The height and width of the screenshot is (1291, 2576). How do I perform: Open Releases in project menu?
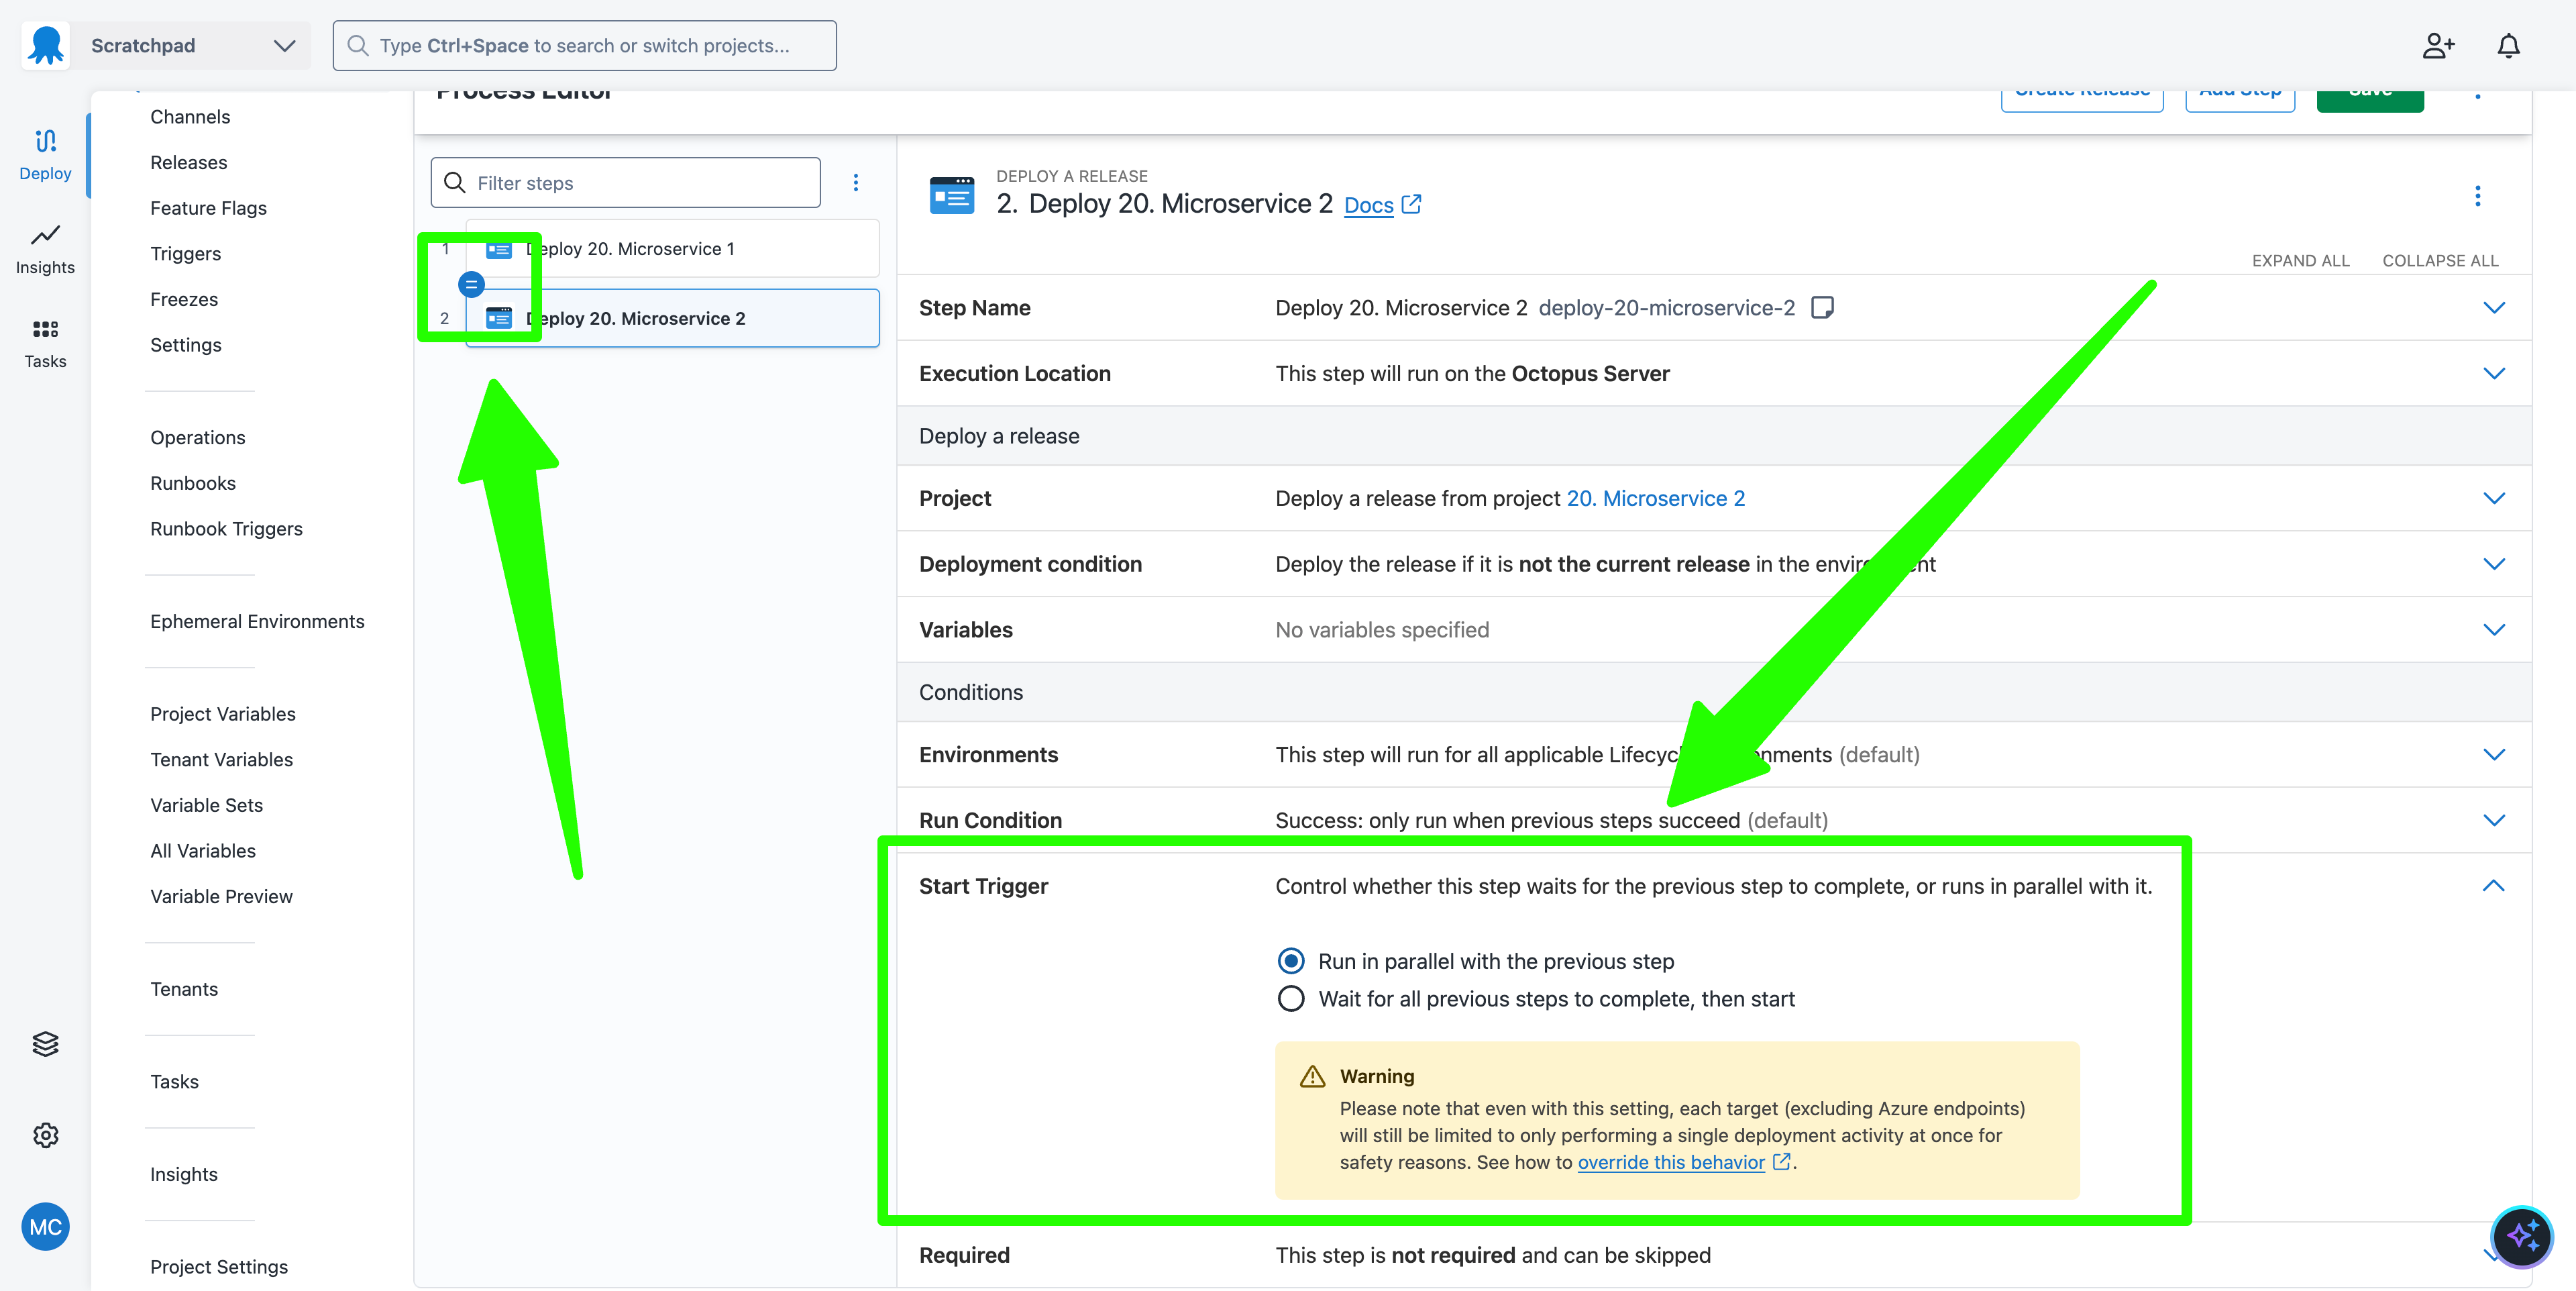pyautogui.click(x=189, y=162)
